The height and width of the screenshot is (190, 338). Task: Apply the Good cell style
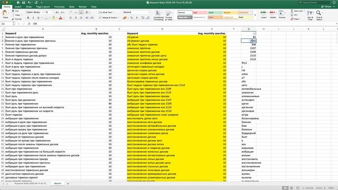[x=215, y=13]
